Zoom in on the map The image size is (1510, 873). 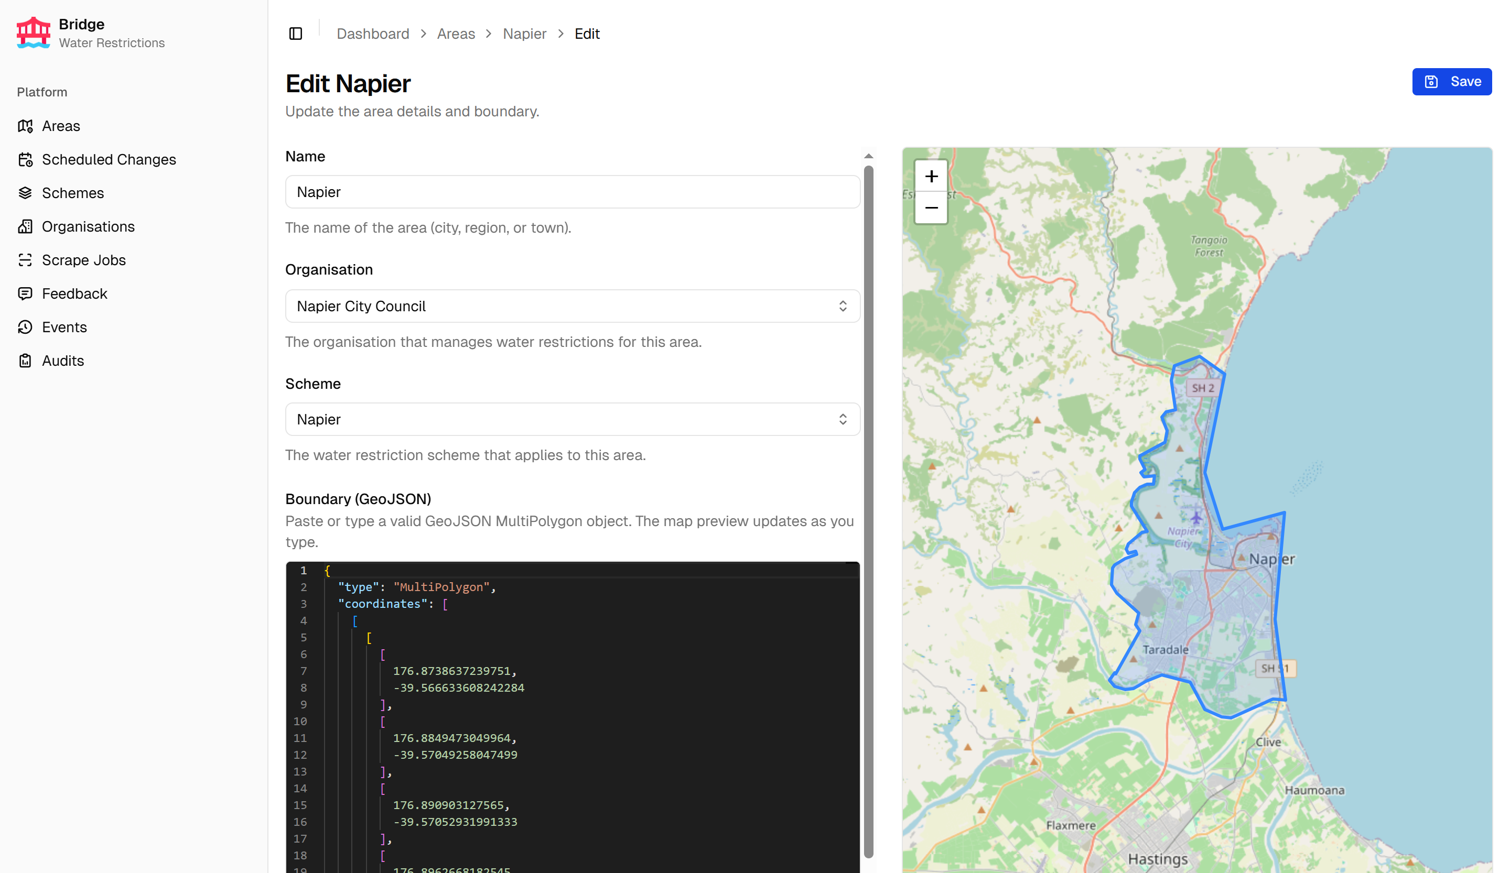931,176
